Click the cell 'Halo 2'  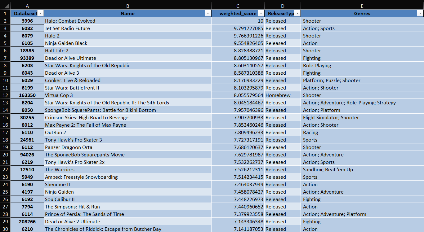[128, 36]
